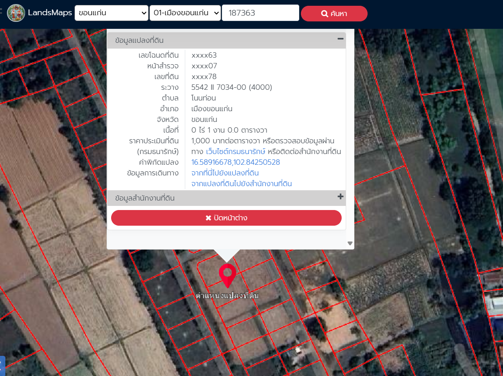503x376 pixels.
Task: Expand land office info with plus icon
Action: pyautogui.click(x=340, y=197)
